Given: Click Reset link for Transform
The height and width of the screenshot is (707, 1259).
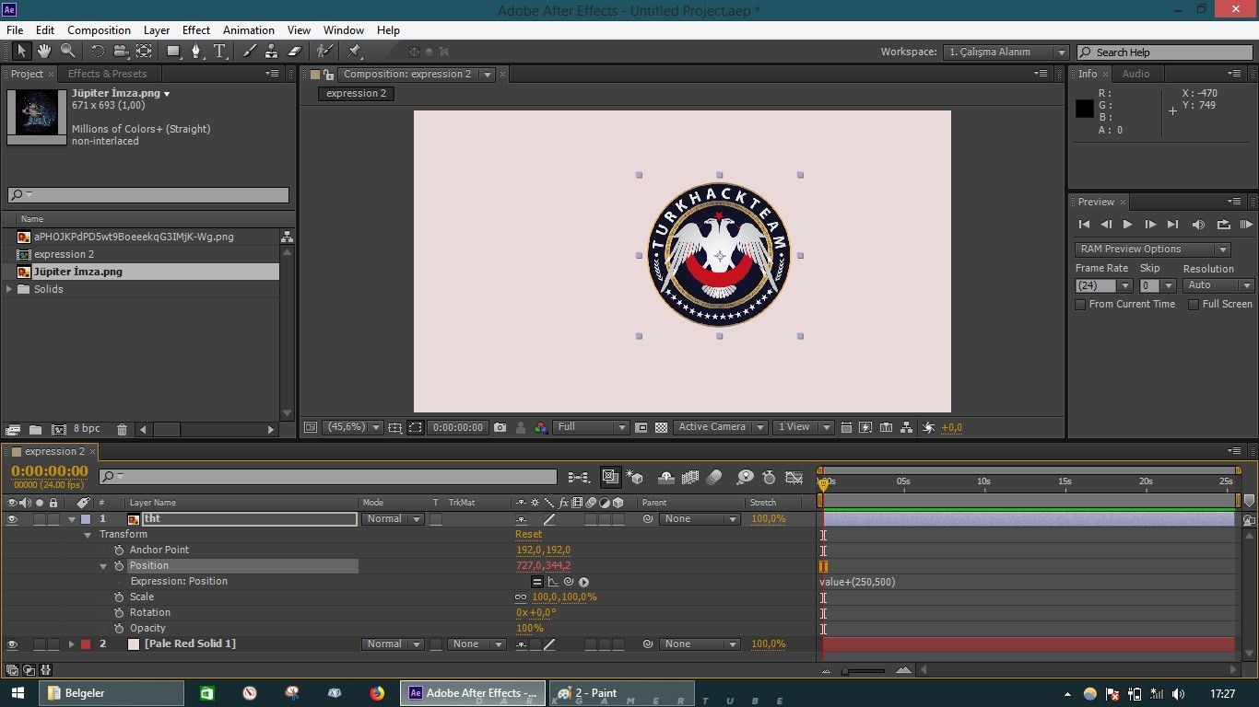Looking at the screenshot, I should (528, 535).
